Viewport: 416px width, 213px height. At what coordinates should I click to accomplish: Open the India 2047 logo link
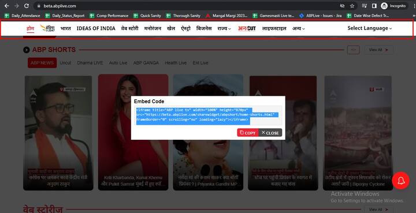(x=47, y=28)
